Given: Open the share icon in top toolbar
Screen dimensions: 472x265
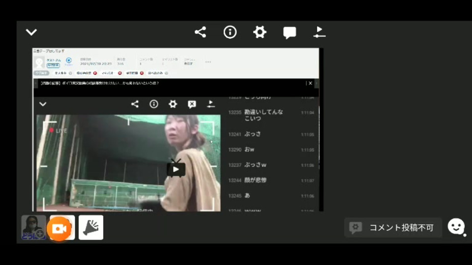Looking at the screenshot, I should pyautogui.click(x=201, y=32).
